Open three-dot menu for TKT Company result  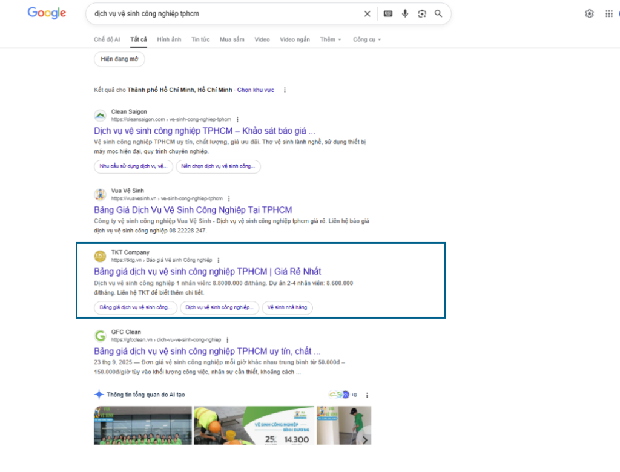point(219,260)
